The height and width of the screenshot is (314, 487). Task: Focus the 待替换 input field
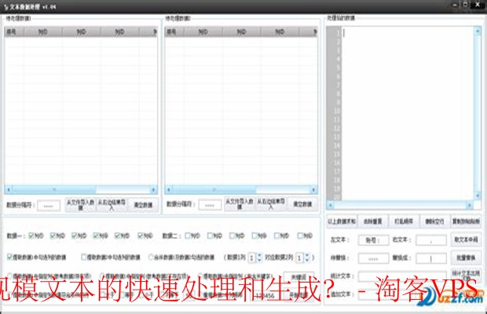tap(373, 258)
